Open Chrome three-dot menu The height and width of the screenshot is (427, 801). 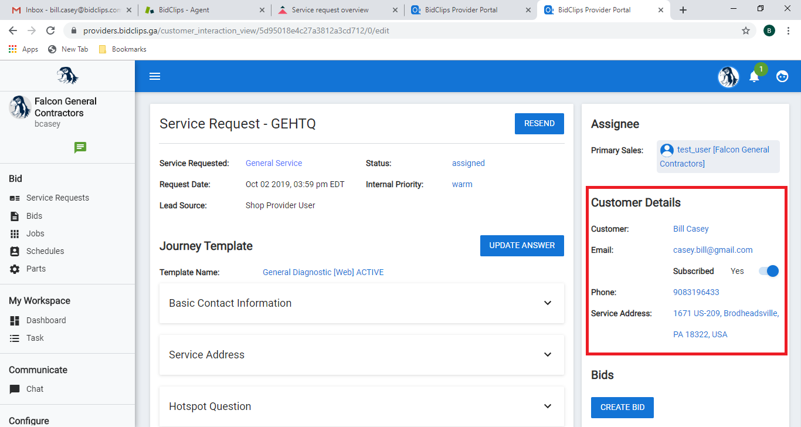coord(789,31)
